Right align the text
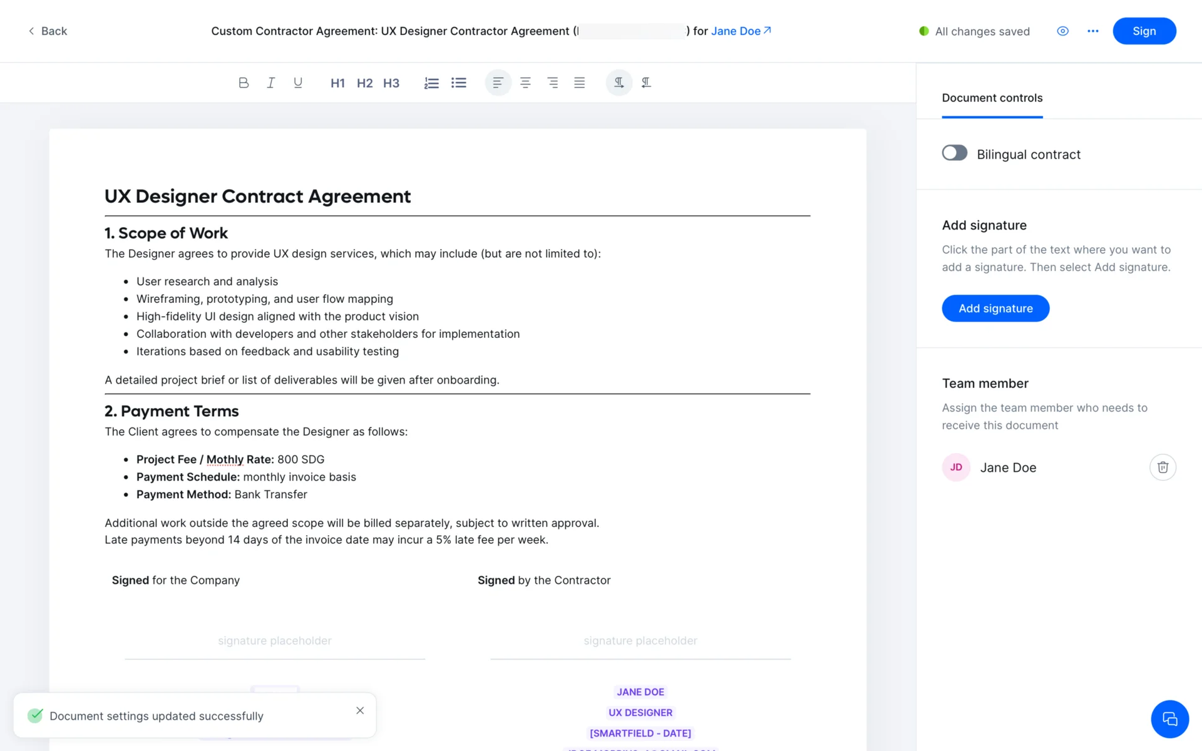The image size is (1202, 751). click(x=553, y=83)
